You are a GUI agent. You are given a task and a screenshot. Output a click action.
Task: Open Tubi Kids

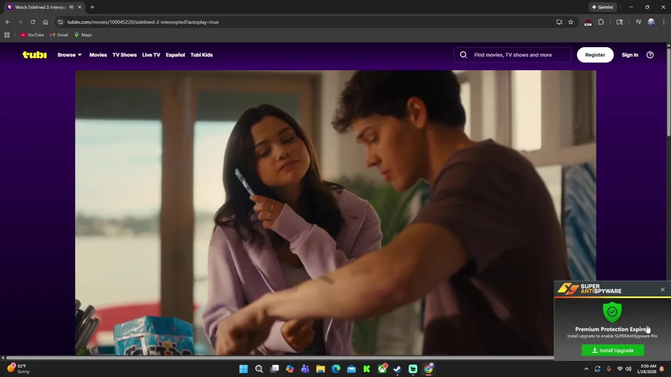point(201,54)
